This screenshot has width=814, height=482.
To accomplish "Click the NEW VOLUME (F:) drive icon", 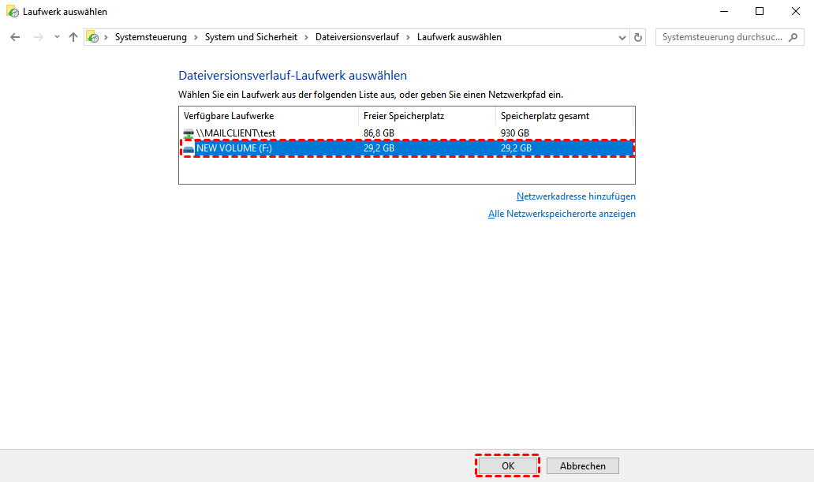I will 188,148.
